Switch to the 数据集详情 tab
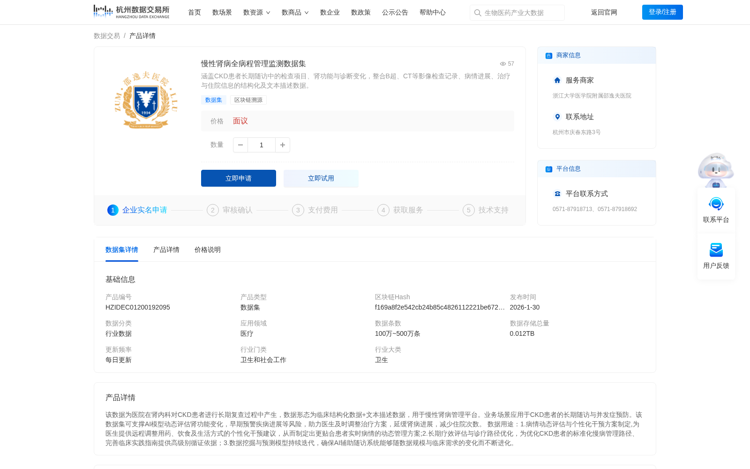 [x=122, y=250]
